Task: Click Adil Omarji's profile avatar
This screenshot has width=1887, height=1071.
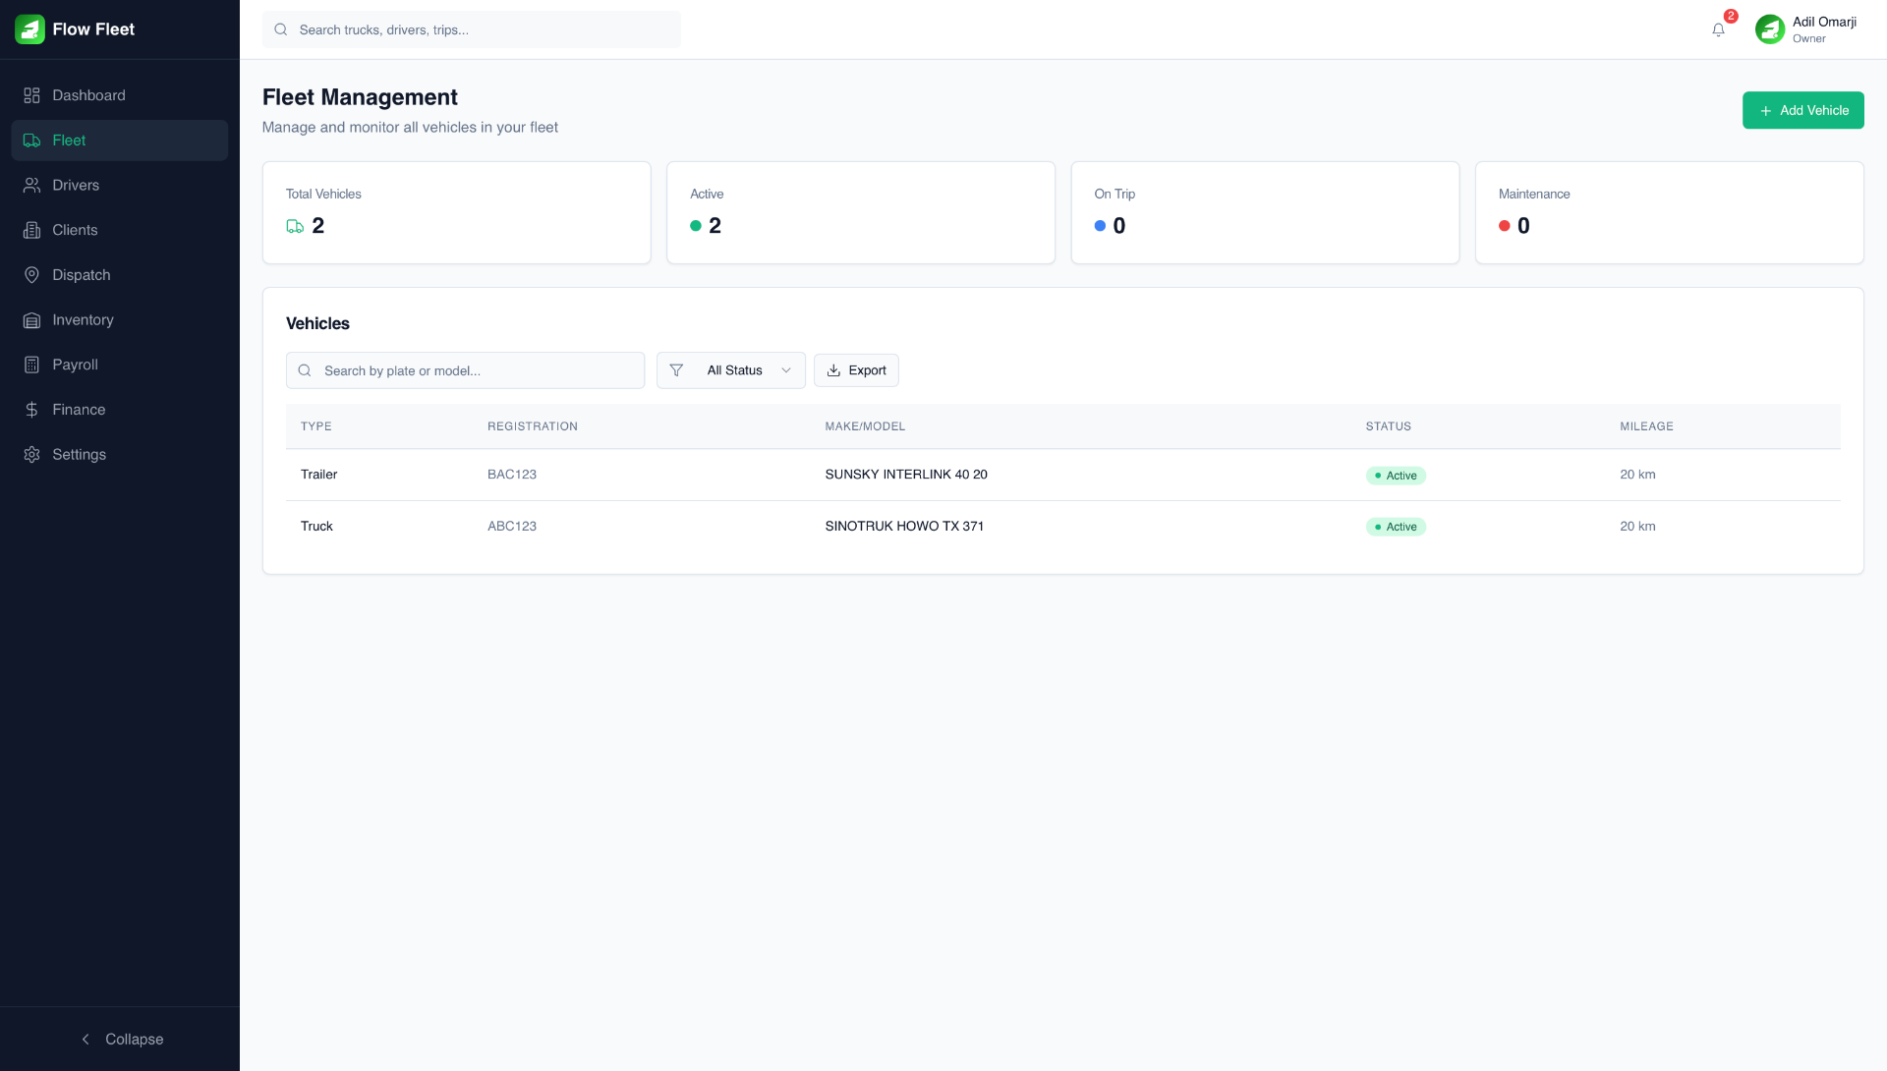Action: tap(1770, 29)
